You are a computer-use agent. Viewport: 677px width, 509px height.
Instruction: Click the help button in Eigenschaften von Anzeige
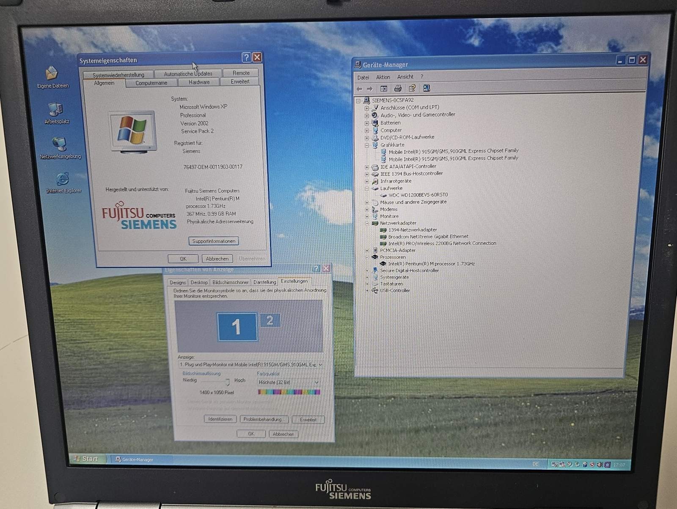point(316,268)
